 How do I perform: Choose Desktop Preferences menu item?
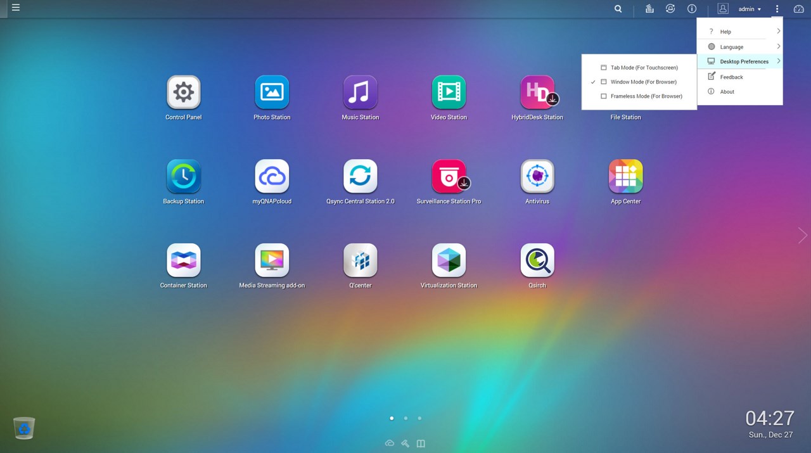tap(740, 61)
